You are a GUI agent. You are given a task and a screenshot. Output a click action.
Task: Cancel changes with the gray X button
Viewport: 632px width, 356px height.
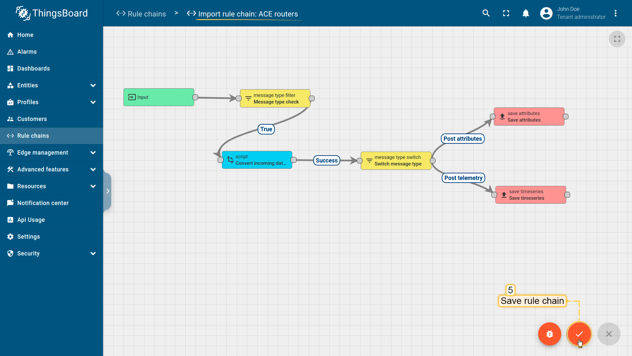[x=609, y=334]
